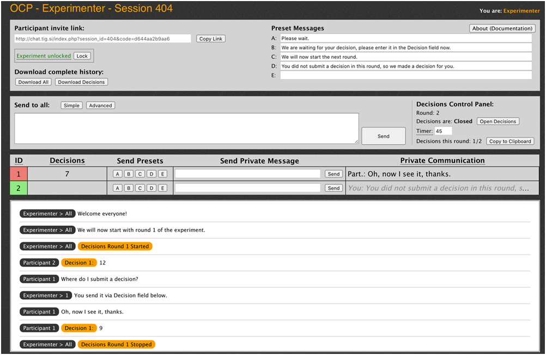Copy decisions with Copy to Clipboard
Image resolution: width=546 pixels, height=355 pixels.
tap(509, 141)
